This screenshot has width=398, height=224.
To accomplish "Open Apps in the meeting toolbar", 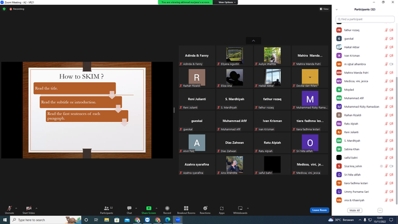I will coord(221,210).
